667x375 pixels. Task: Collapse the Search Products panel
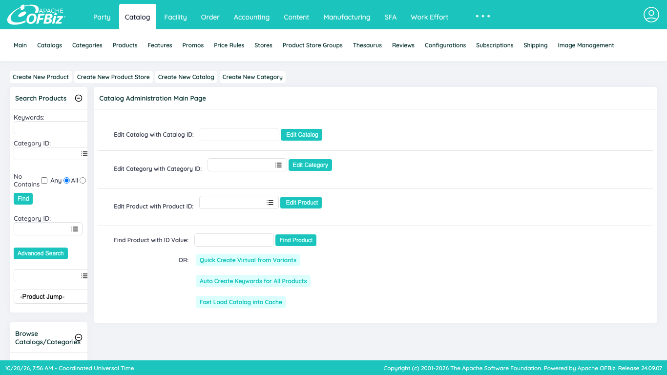pos(78,98)
